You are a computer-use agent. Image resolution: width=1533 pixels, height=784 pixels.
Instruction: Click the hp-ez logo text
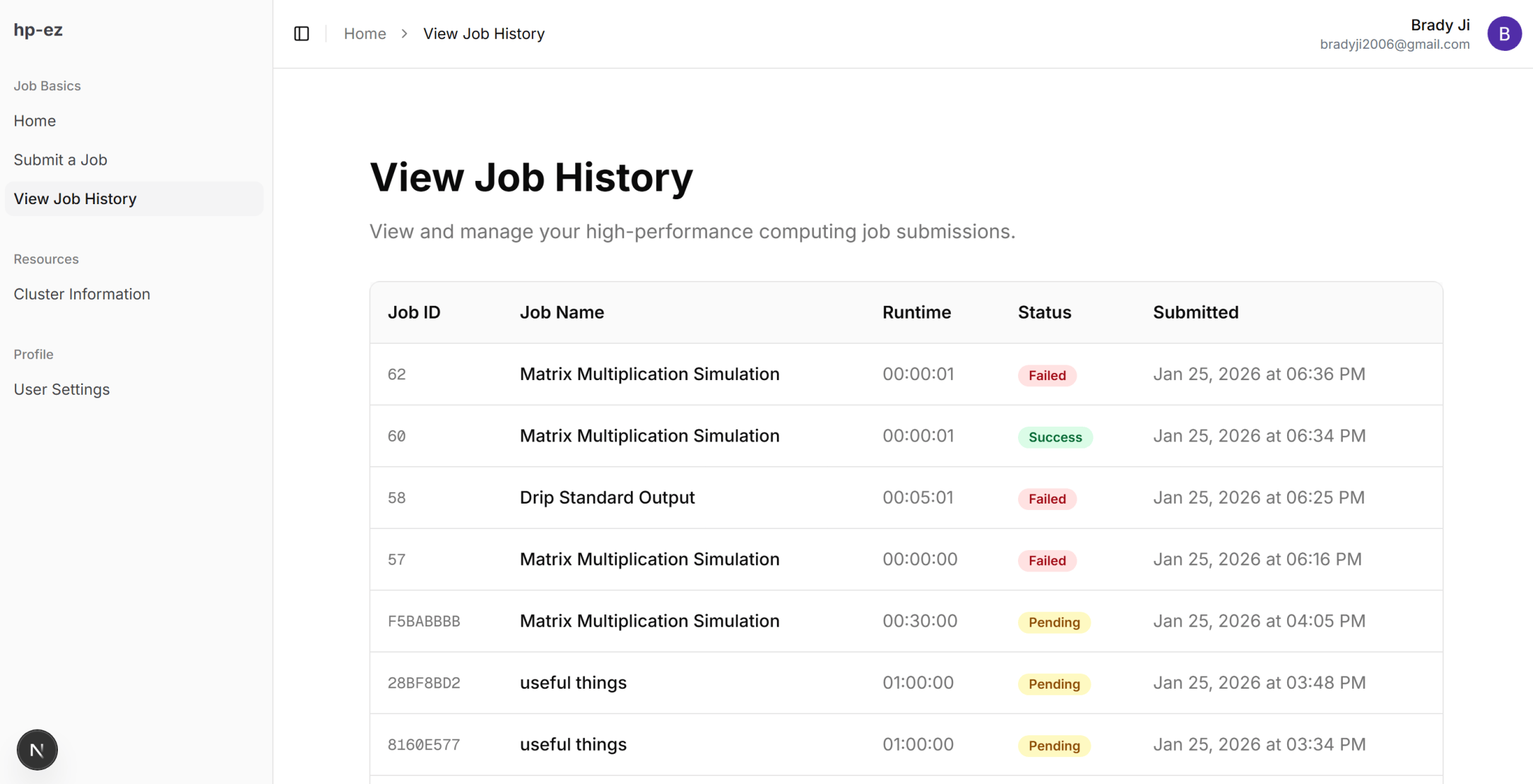[x=38, y=30]
